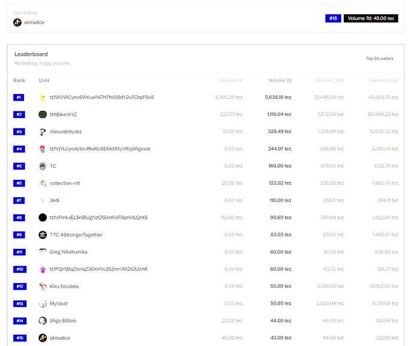Open NftBikerXYZ profile

pyautogui.click(x=63, y=115)
